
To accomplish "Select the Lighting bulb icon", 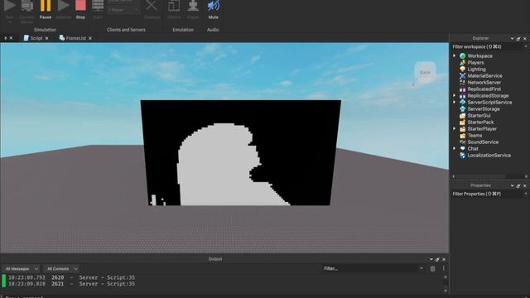I will click(462, 69).
